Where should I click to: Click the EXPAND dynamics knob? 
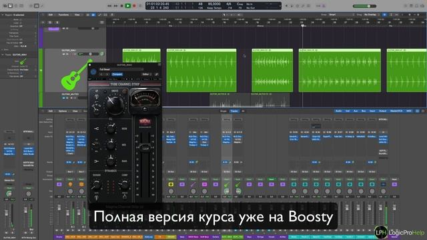(x=96, y=185)
